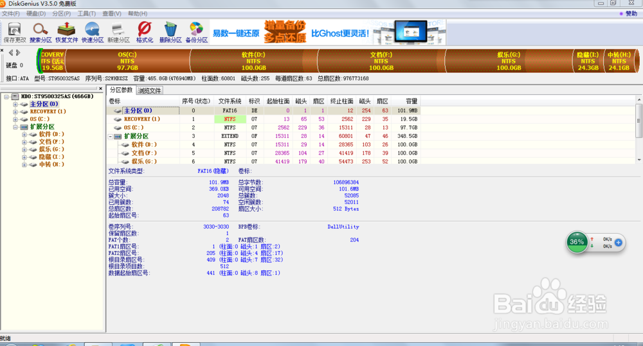Screen dimensions: 643x346
Task: Expand RECOVERY(1) in the left tree
Action: point(15,112)
